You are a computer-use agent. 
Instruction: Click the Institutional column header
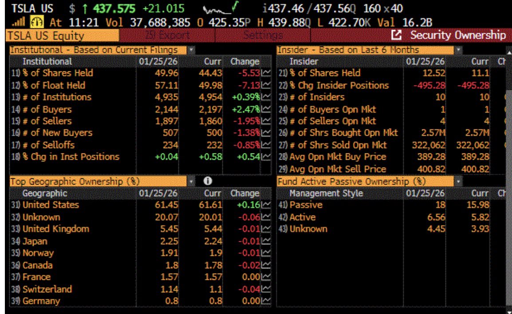(47, 61)
